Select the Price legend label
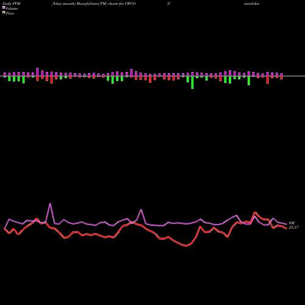The image size is (305, 305). (x=10, y=13)
